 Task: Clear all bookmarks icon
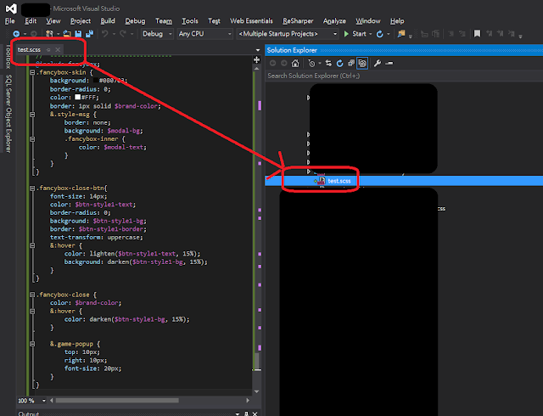[x=511, y=34]
